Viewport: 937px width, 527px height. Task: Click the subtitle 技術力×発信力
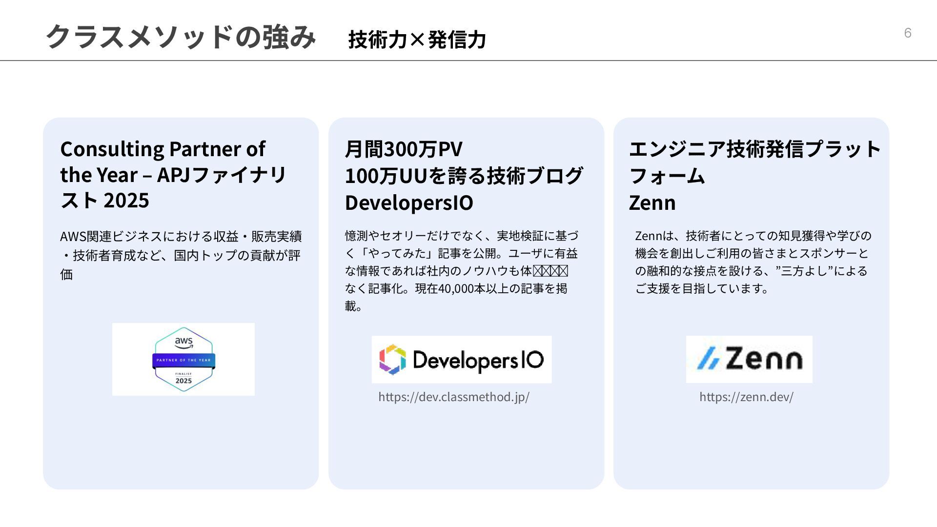pyautogui.click(x=417, y=40)
